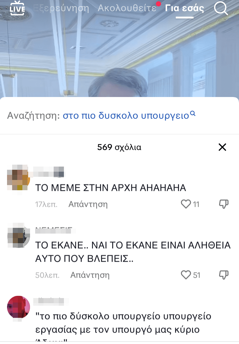This screenshot has width=239, height=344.
Task: Open username above ΤΟ ΜΕΜΕ comment
Action: pyautogui.click(x=49, y=172)
